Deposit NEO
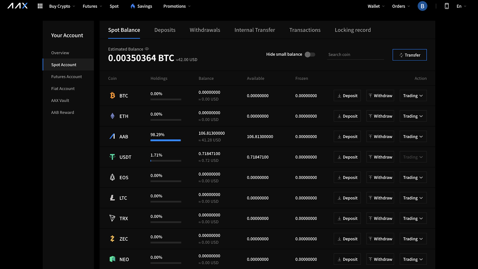The width and height of the screenshot is (478, 269). (347, 259)
